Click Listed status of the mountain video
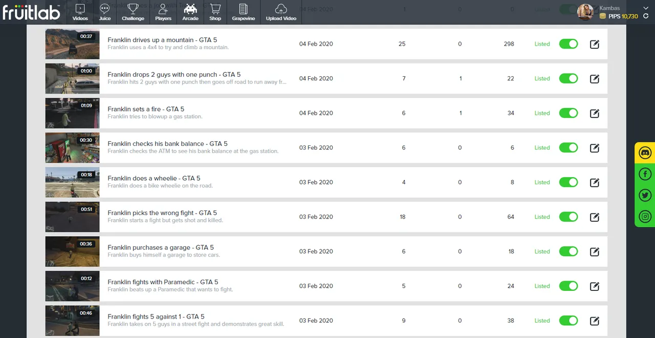This screenshot has height=338, width=655. click(x=542, y=44)
